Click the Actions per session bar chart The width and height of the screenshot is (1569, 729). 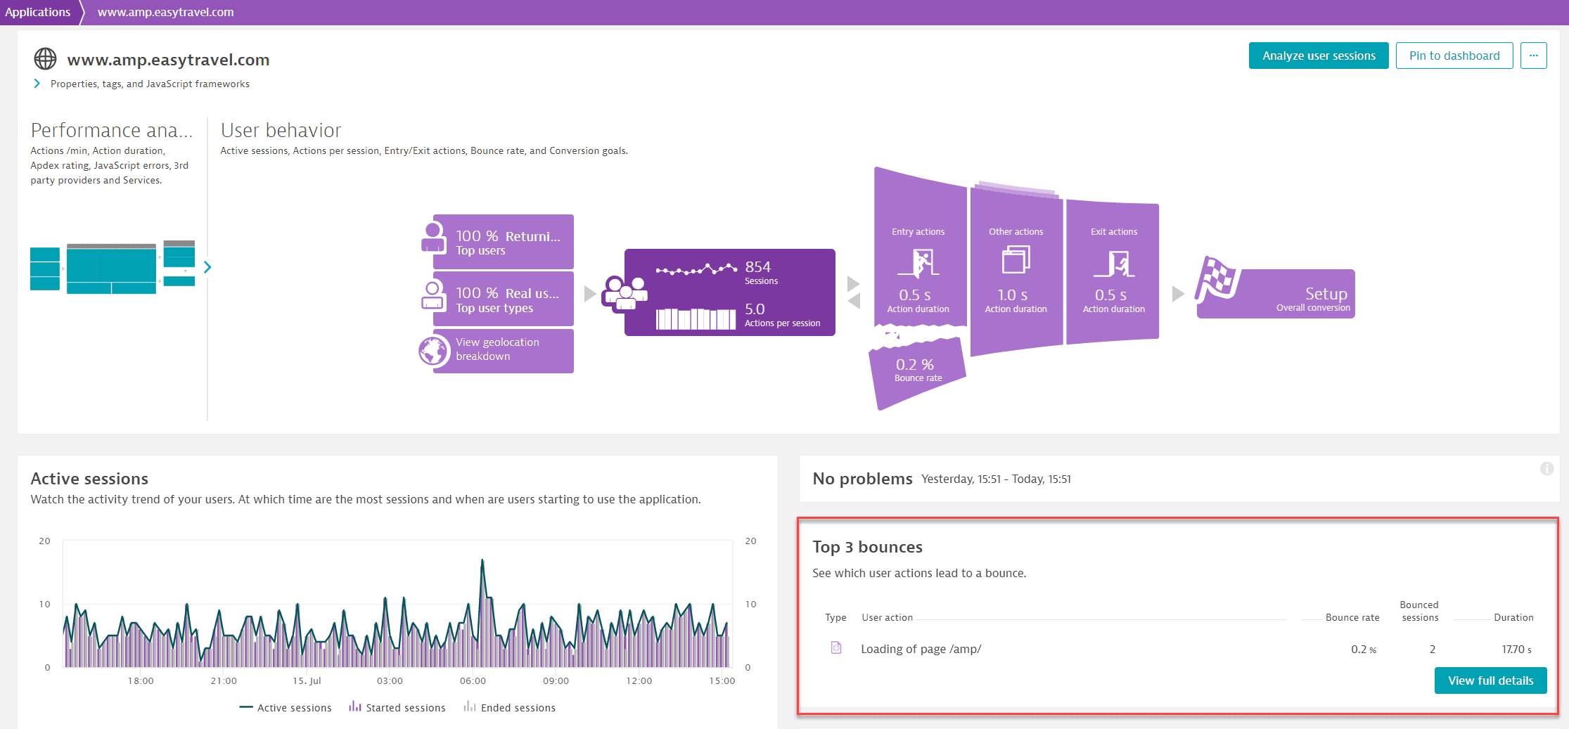(x=696, y=318)
